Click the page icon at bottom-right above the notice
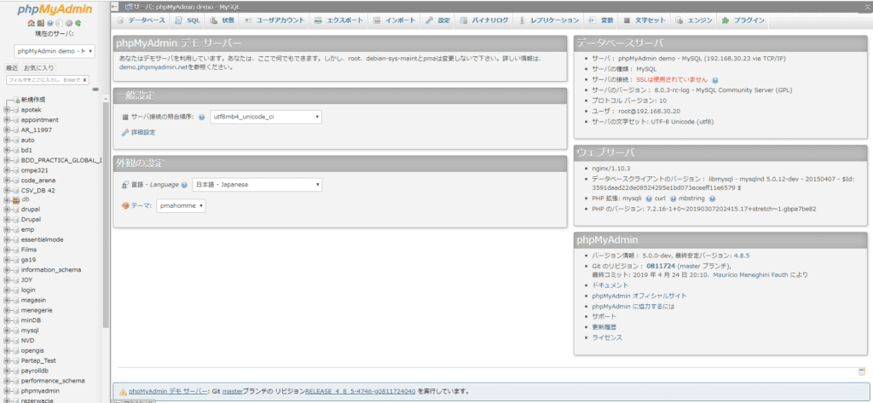This screenshot has height=403, width=873. [862, 371]
